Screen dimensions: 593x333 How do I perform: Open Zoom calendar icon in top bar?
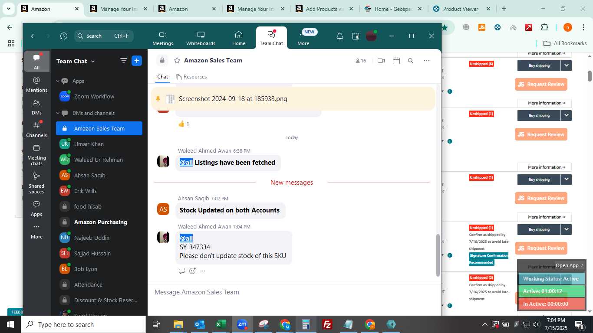356,36
